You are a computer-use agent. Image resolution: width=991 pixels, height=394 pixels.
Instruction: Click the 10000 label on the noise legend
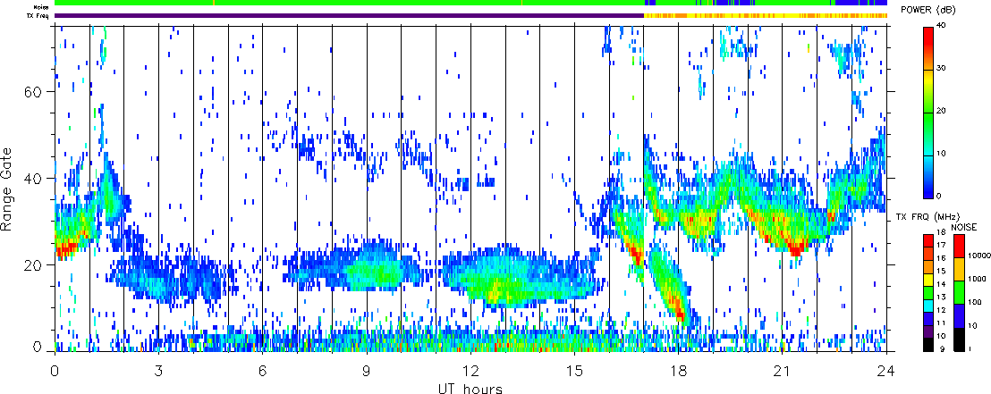tap(979, 256)
